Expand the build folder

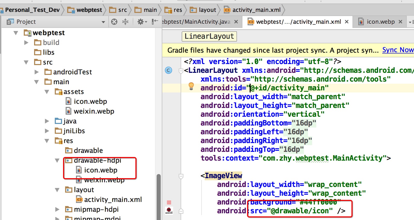26,43
